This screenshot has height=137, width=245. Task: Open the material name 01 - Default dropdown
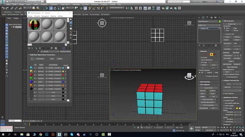50,51
